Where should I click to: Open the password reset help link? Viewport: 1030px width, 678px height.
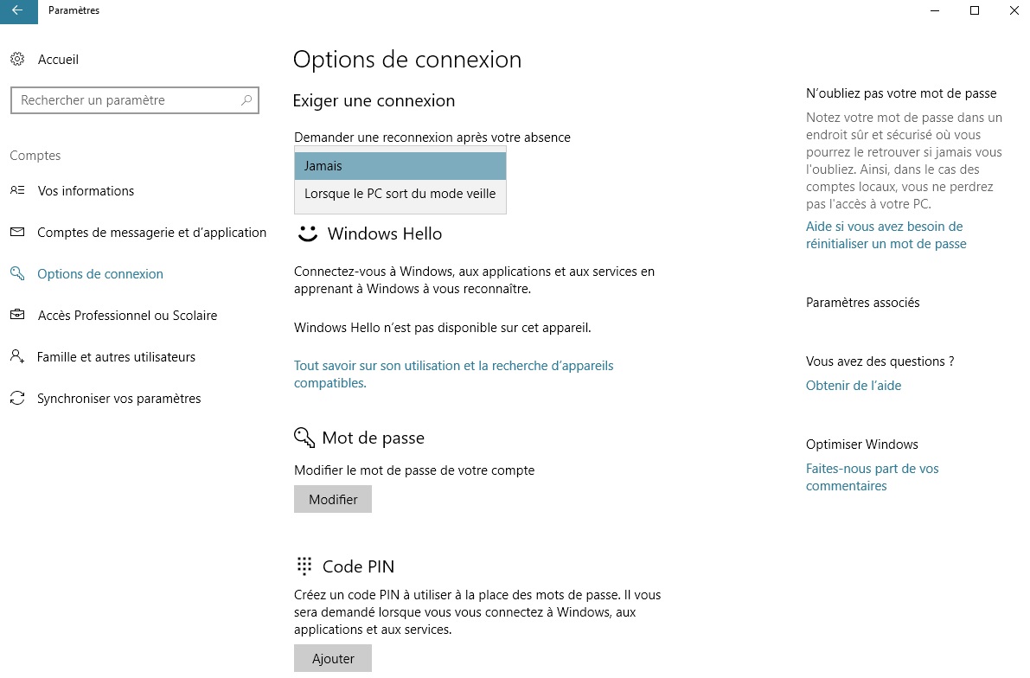[886, 235]
